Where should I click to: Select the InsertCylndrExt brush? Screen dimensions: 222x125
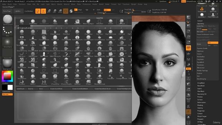pyautogui.click(x=55, y=60)
